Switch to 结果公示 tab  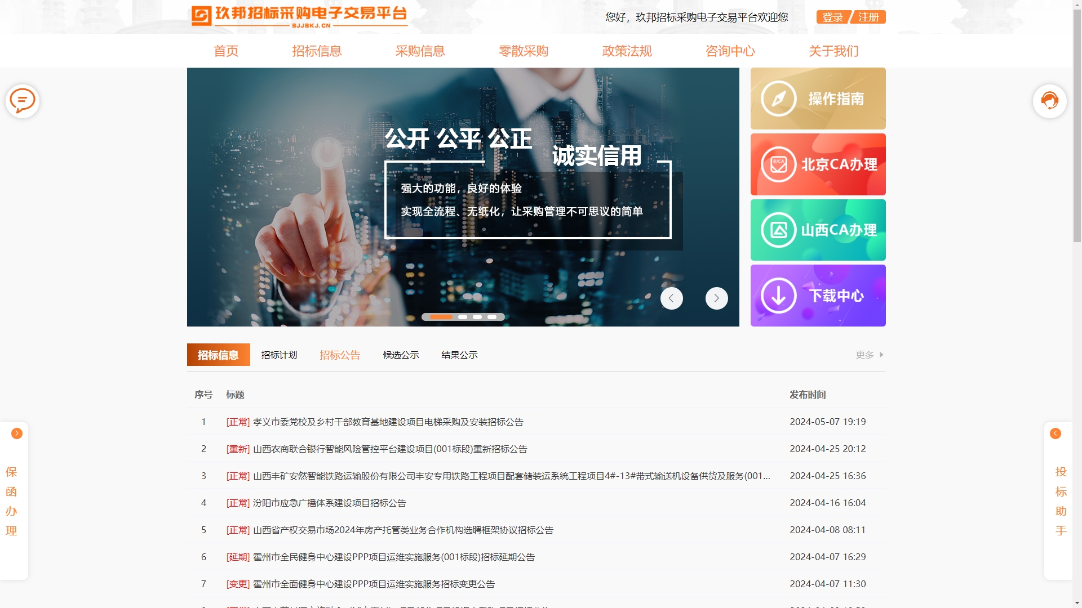point(459,355)
